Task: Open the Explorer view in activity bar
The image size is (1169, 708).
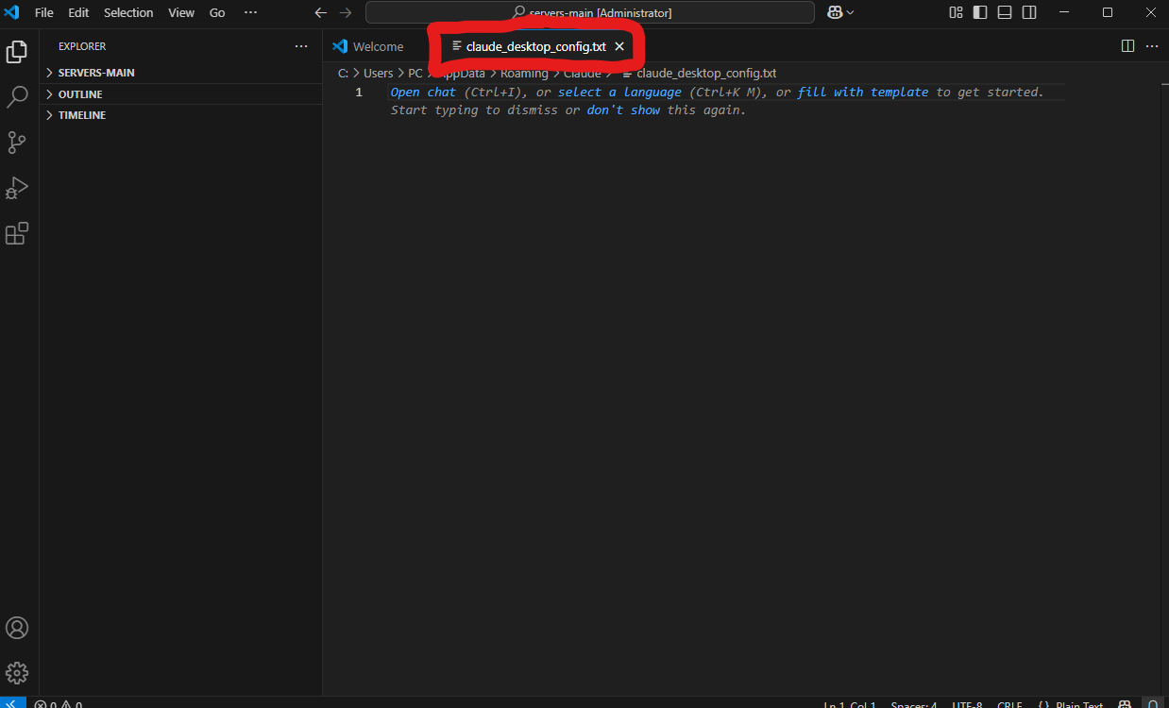Action: tap(17, 52)
